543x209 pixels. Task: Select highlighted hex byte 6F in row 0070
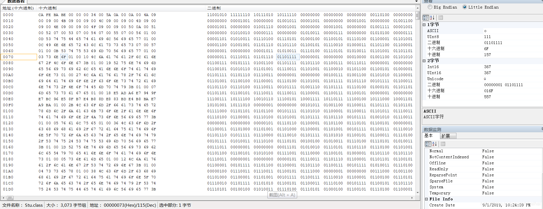pos(64,57)
